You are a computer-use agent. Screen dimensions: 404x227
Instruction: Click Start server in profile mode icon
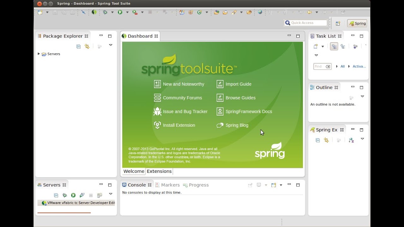pos(82,195)
